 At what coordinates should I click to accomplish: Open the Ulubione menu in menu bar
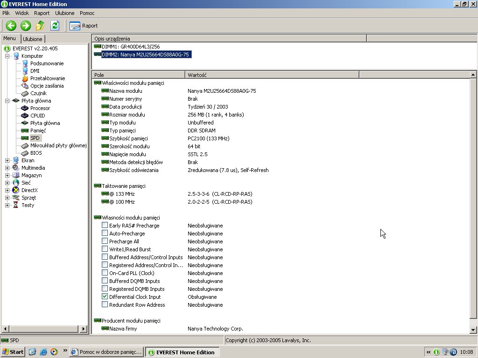coord(64,13)
